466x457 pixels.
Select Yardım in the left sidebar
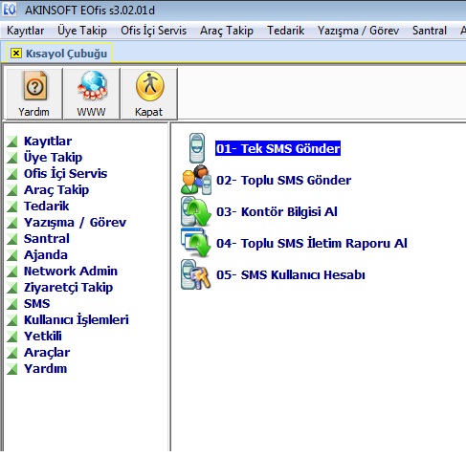46,369
